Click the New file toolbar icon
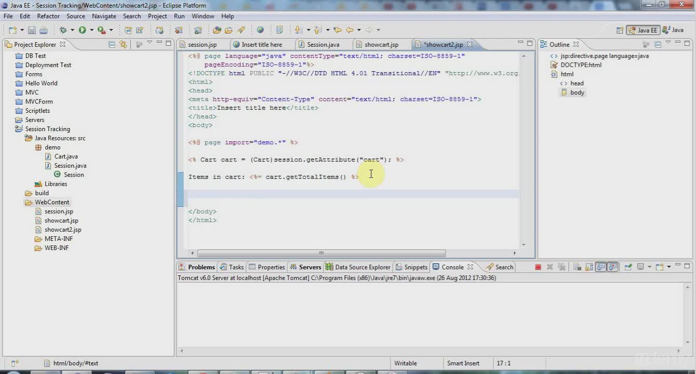696x374 pixels. coord(12,30)
